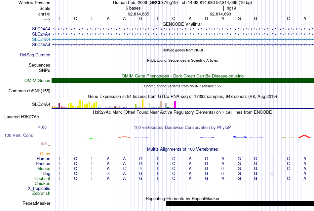Open Repeating Elements by RepeatMasker title
The image size is (314, 211).
182,198
